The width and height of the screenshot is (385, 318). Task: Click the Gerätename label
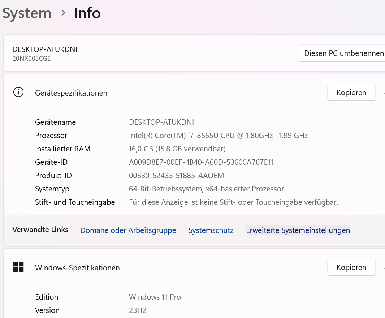56,122
